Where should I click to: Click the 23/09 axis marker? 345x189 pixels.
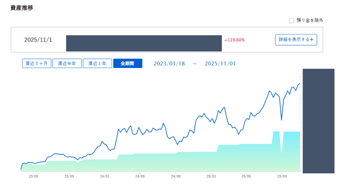(69, 176)
